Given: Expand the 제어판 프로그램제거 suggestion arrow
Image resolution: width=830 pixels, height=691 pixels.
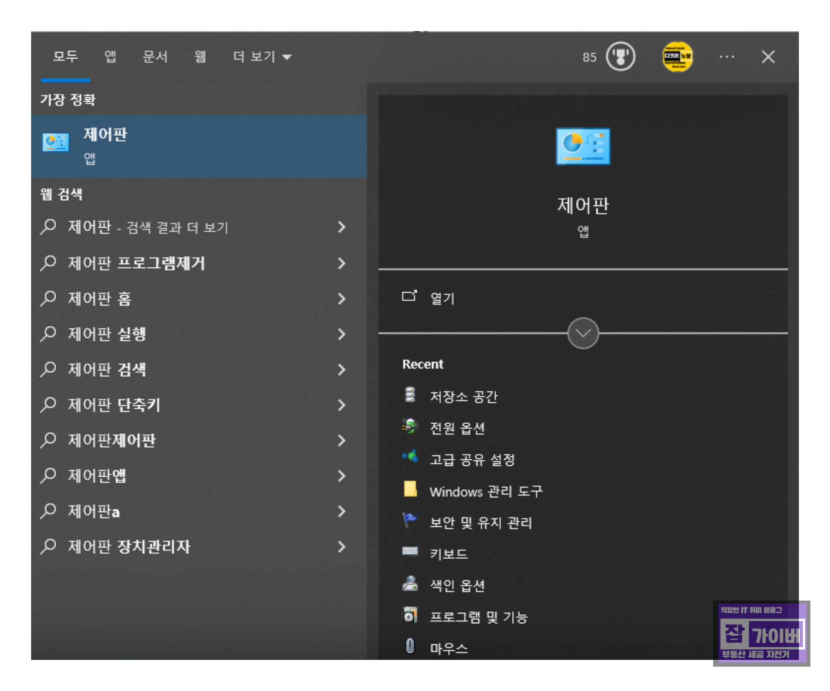Looking at the screenshot, I should (x=341, y=263).
